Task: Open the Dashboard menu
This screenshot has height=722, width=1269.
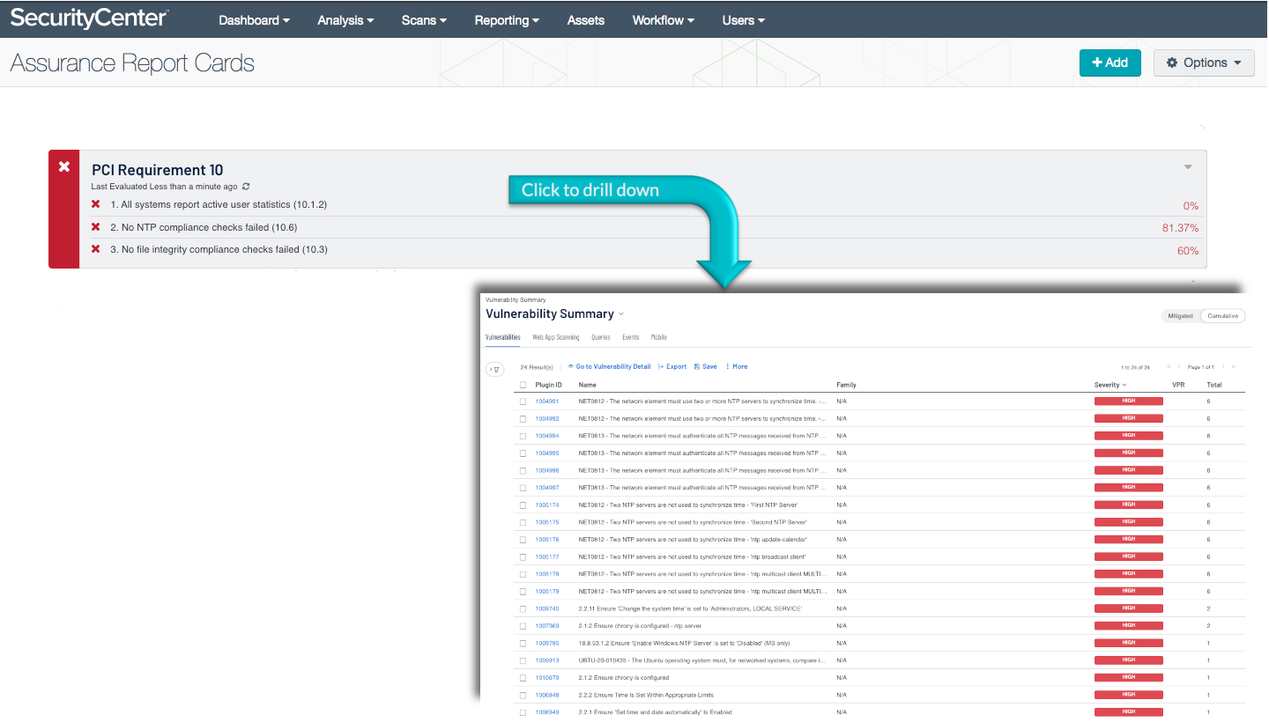Action: coord(254,20)
